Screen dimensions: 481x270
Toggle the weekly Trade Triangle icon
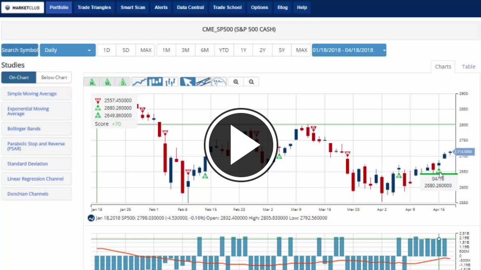pos(108,82)
